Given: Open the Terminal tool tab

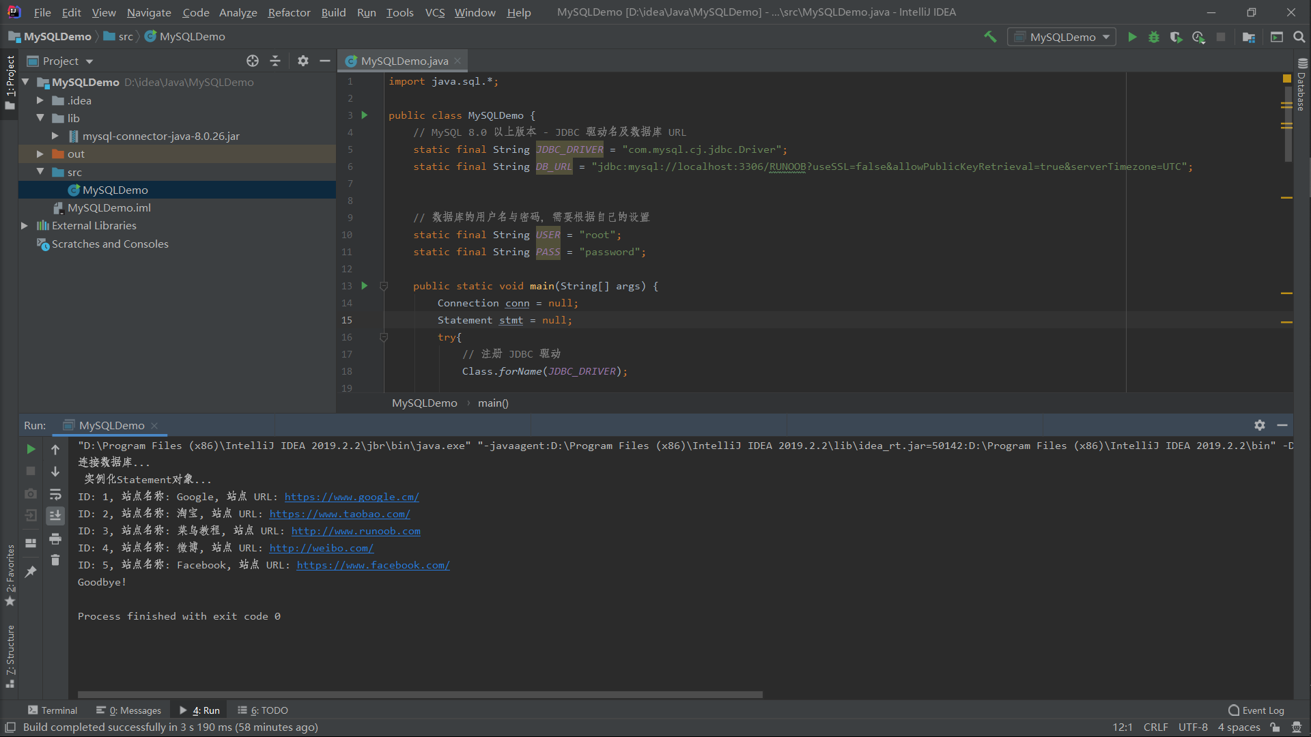Looking at the screenshot, I should point(53,710).
